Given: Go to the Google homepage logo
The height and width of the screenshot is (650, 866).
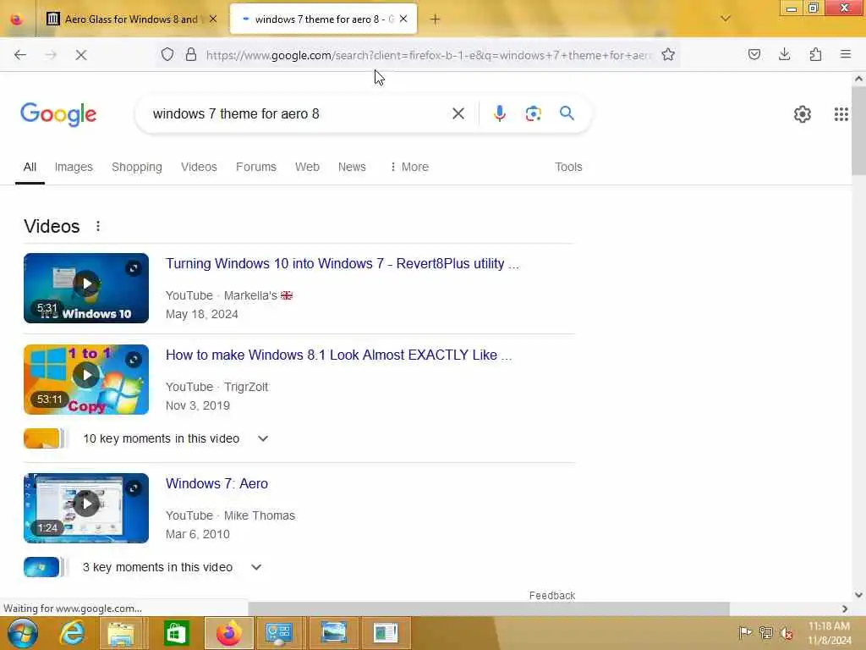Looking at the screenshot, I should point(58,114).
